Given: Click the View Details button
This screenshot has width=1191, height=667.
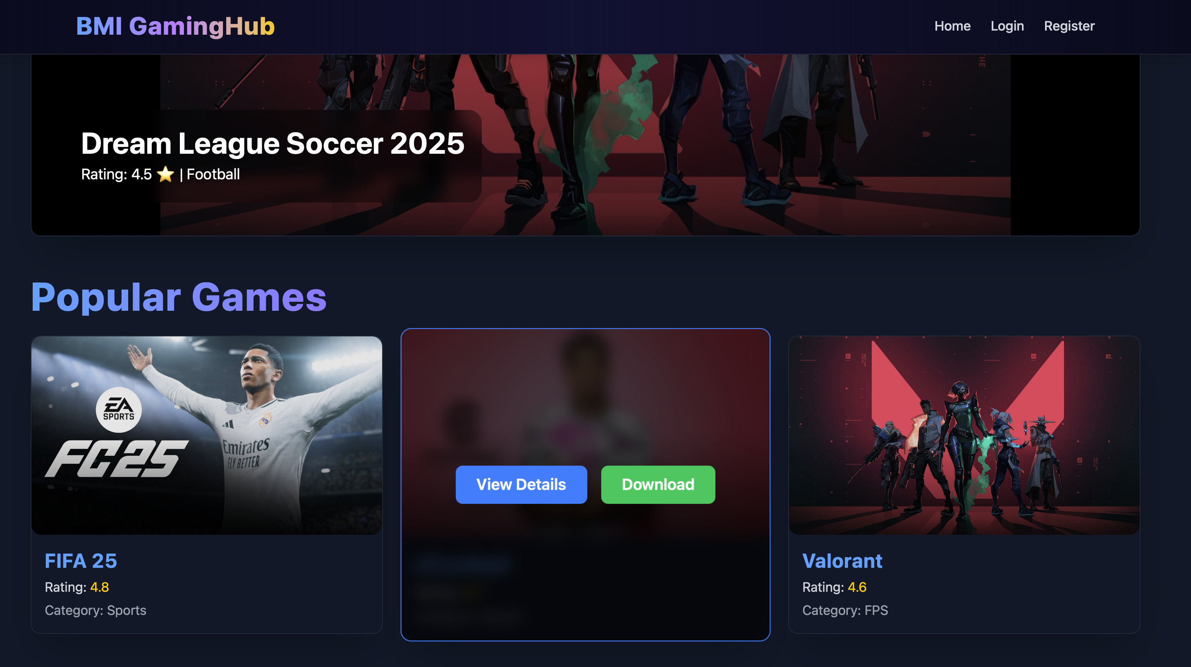Looking at the screenshot, I should click(x=521, y=484).
